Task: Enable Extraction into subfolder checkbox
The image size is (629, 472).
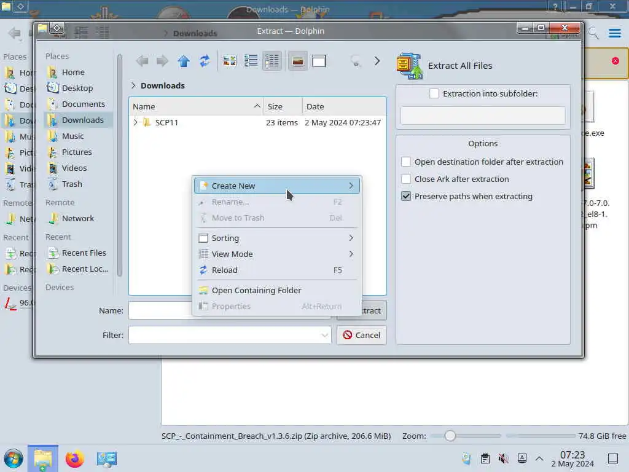Action: [x=434, y=93]
